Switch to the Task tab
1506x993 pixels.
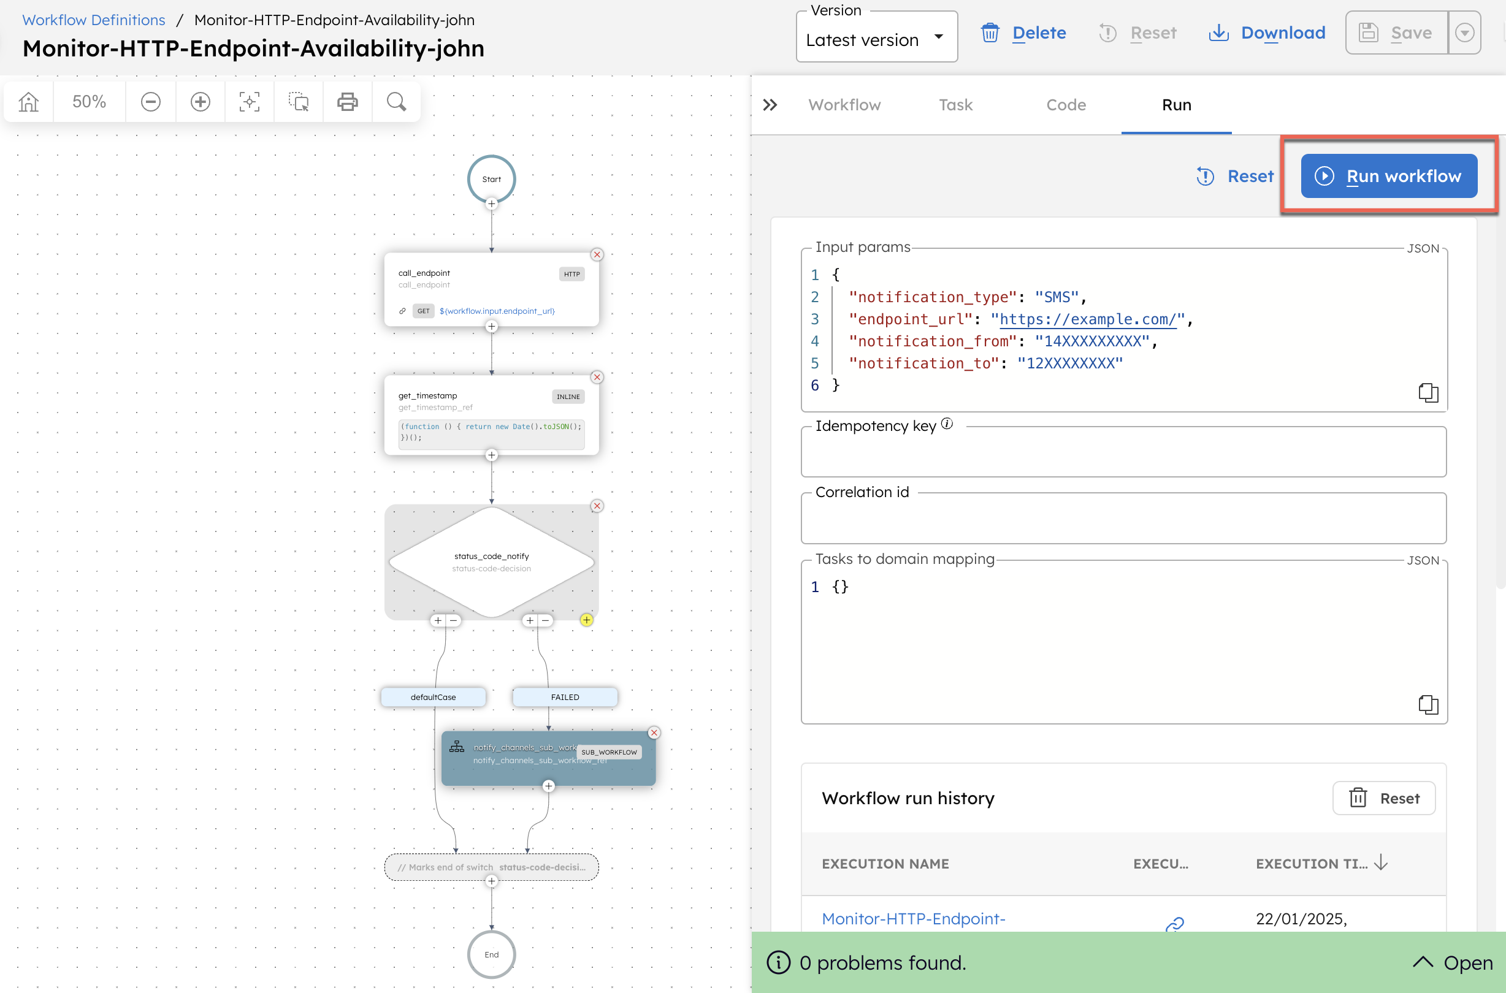coord(955,105)
